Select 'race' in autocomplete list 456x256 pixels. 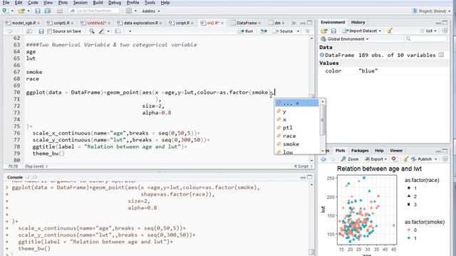pyautogui.click(x=296, y=136)
